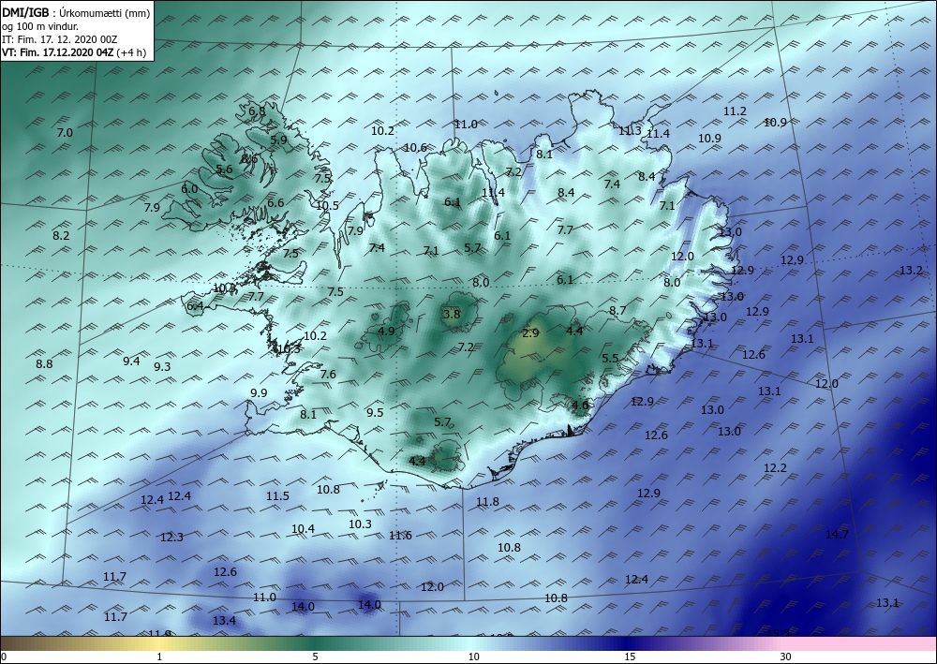Click the value '9.9' near the southwest coast
The height and width of the screenshot is (664, 937).
click(x=259, y=393)
